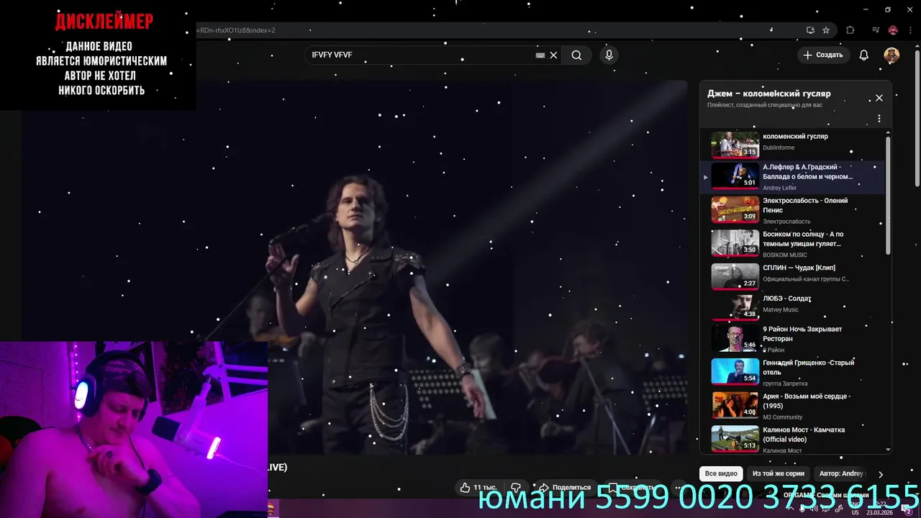Click playlist scrollbar down arrow

point(888,450)
